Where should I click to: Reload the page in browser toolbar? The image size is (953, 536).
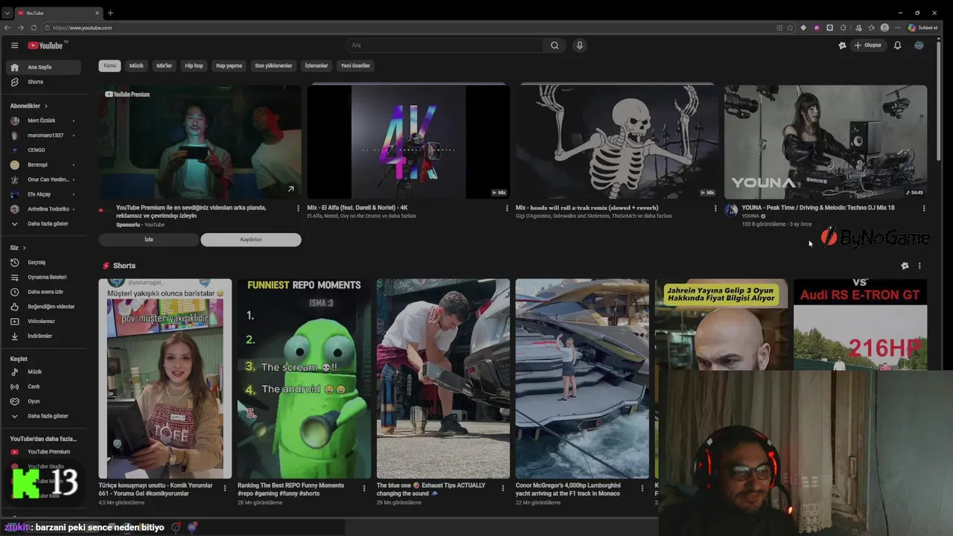[x=34, y=28]
